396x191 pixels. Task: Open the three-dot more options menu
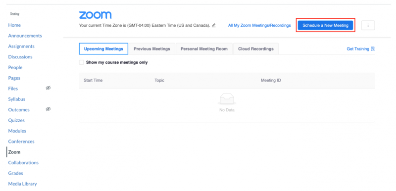point(368,26)
